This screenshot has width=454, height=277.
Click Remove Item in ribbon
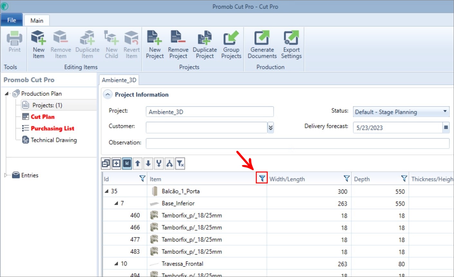(61, 44)
